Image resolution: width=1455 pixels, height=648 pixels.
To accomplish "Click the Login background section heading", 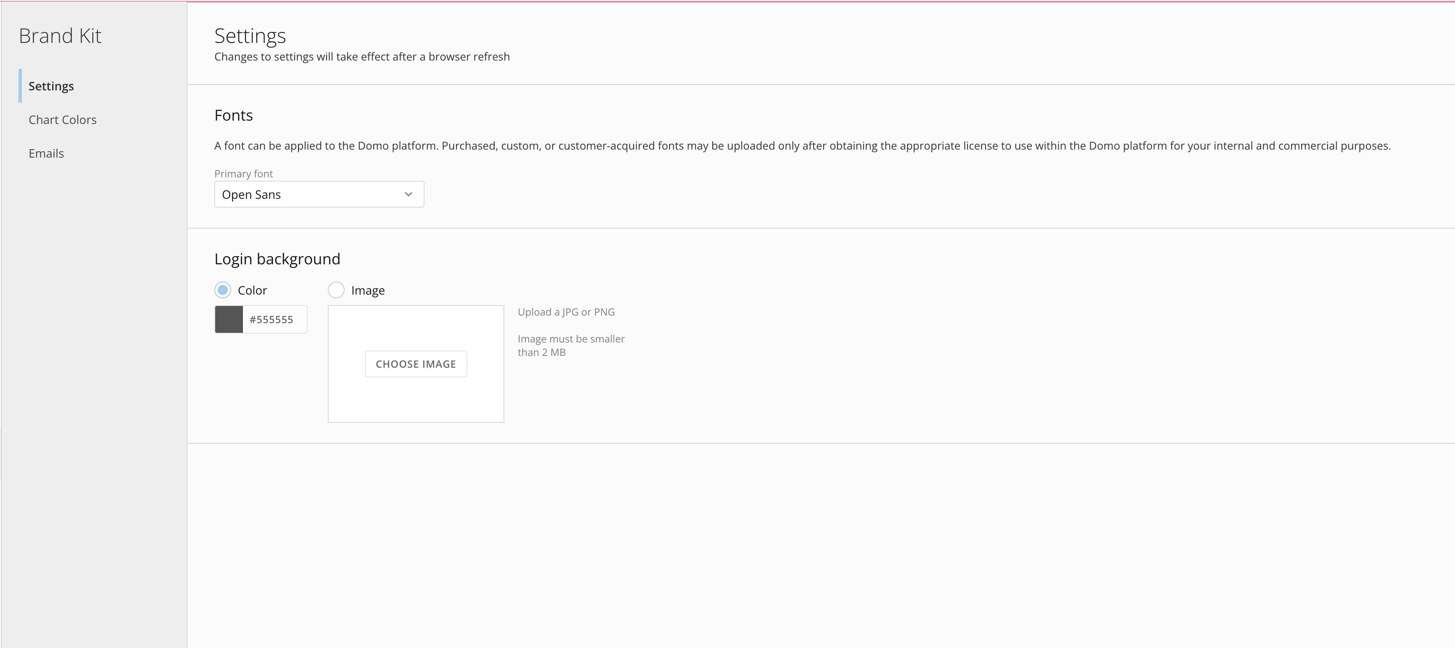I will pyautogui.click(x=277, y=258).
